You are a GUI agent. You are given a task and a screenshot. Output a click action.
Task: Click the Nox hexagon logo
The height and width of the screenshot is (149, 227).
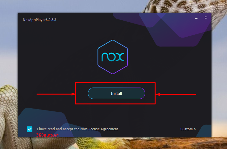pos(113,57)
